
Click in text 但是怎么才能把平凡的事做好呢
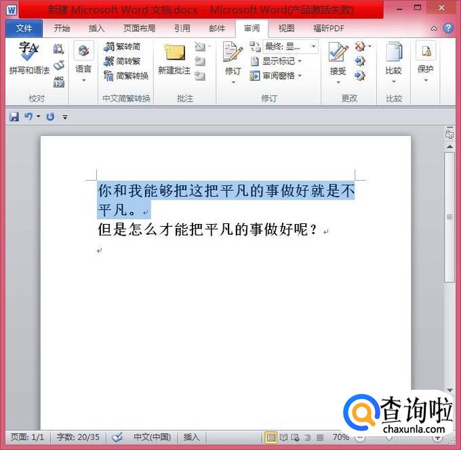pyautogui.click(x=208, y=229)
